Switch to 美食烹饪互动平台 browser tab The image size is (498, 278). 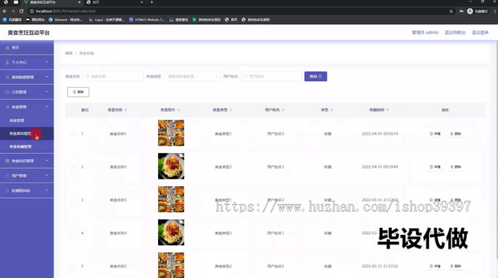(x=51, y=2)
